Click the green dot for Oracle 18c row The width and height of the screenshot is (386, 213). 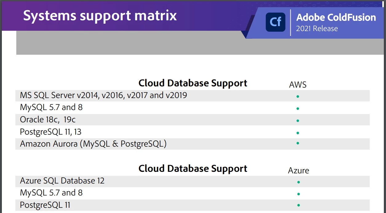[298, 121]
